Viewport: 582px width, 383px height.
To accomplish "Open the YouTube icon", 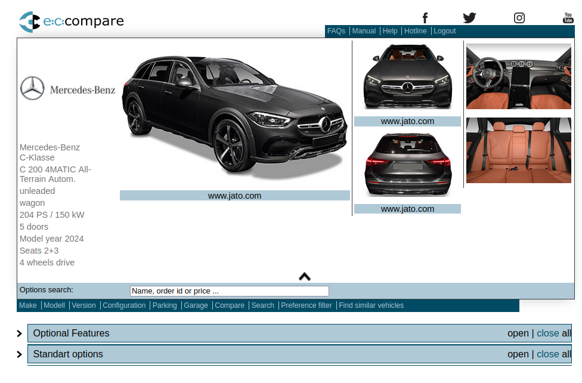I will pyautogui.click(x=568, y=18).
